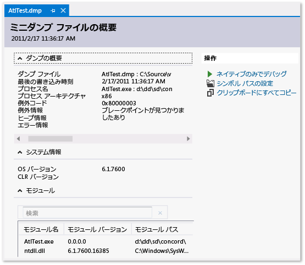The image size is (305, 265).
Task: Click module path C:\Windows\SysW...
Action: (x=162, y=251)
